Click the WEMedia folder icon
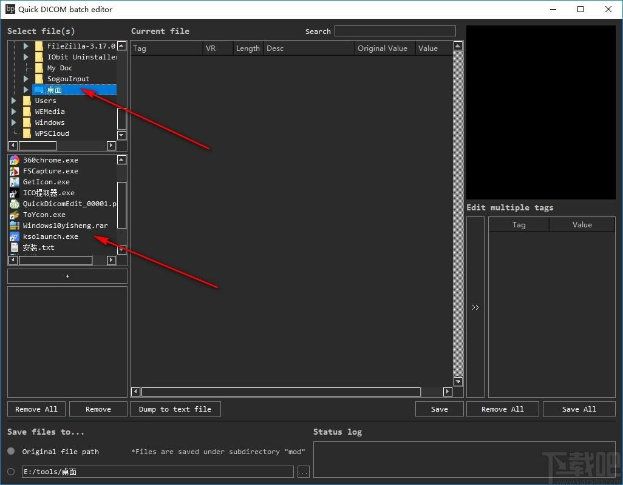The height and width of the screenshot is (485, 623). coord(27,112)
